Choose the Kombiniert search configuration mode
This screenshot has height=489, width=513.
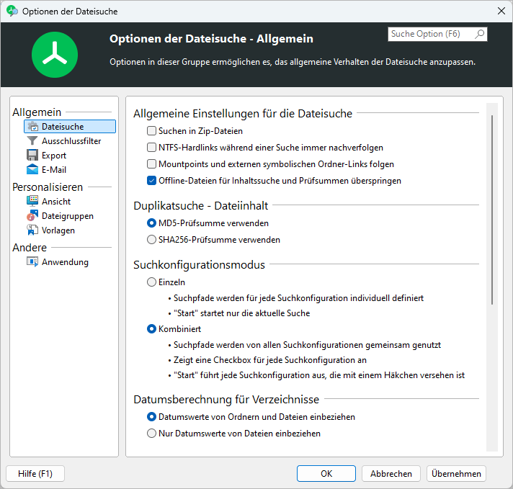(151, 328)
